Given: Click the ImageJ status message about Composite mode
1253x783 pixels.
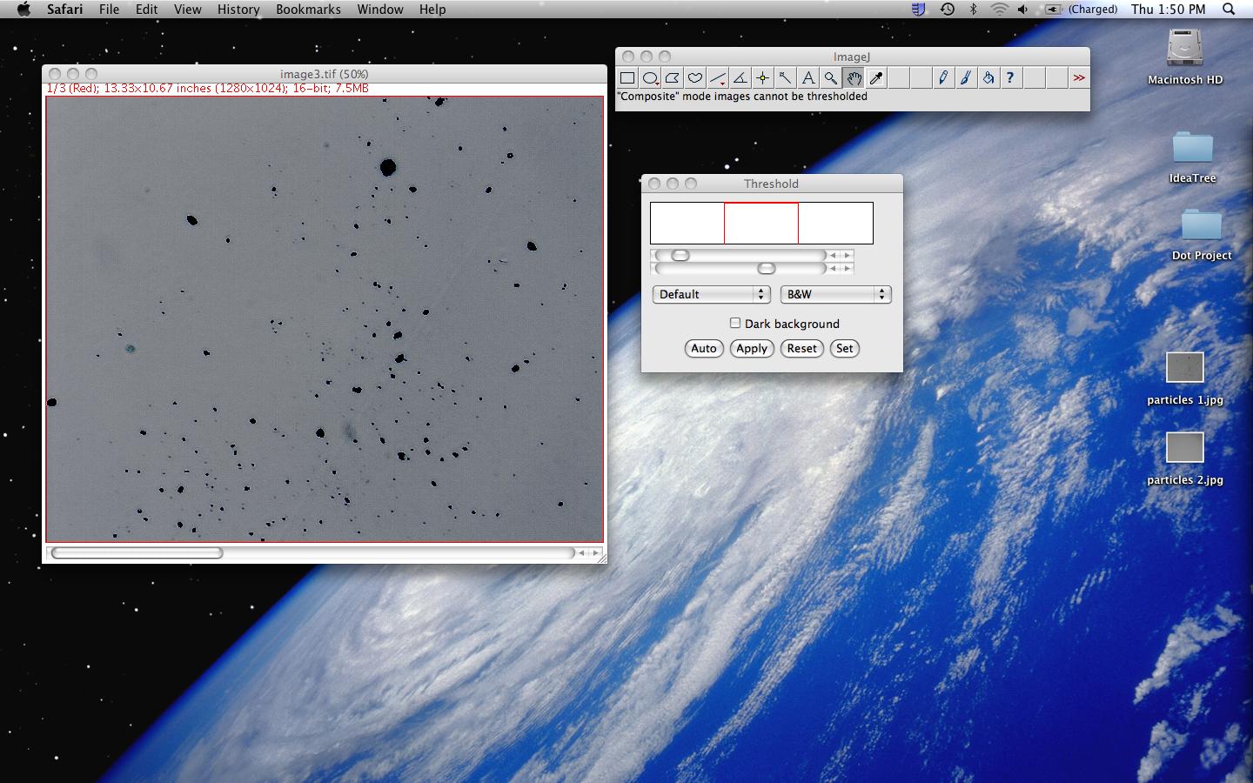Looking at the screenshot, I should coord(742,97).
